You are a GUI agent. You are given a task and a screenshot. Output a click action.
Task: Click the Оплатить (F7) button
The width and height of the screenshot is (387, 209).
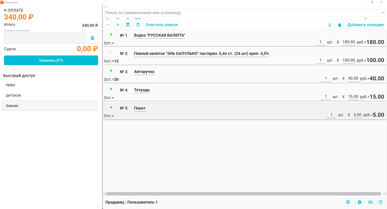[x=51, y=60]
